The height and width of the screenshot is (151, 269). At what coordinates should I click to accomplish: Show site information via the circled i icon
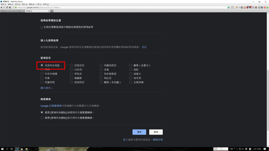pyautogui.click(x=13, y=7)
